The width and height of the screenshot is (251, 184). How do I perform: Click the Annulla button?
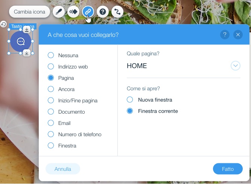(63, 169)
